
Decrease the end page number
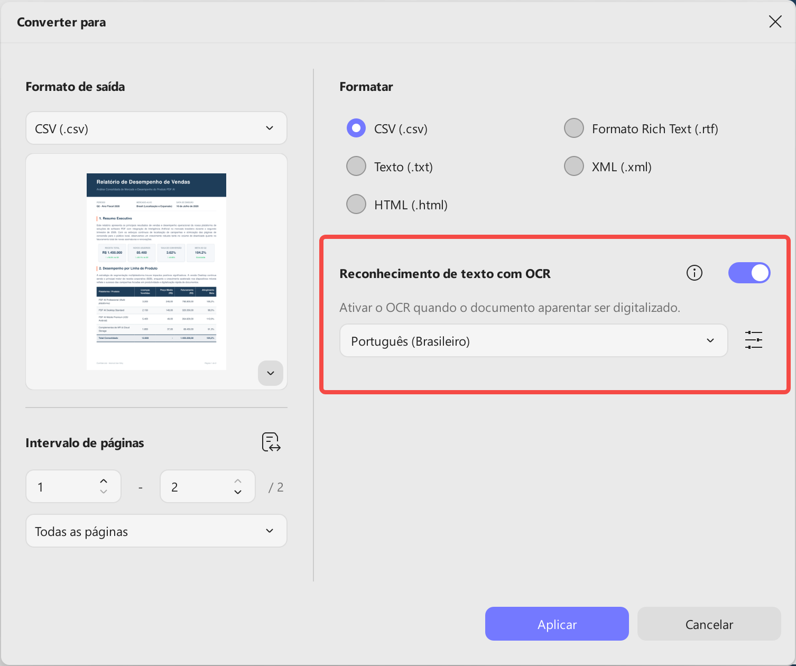tap(238, 492)
